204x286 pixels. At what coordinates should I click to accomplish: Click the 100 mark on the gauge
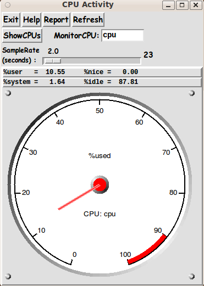(125, 255)
